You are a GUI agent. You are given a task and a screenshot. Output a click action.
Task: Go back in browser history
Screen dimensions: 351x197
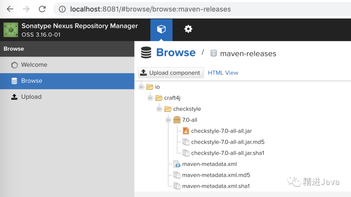click(10, 9)
